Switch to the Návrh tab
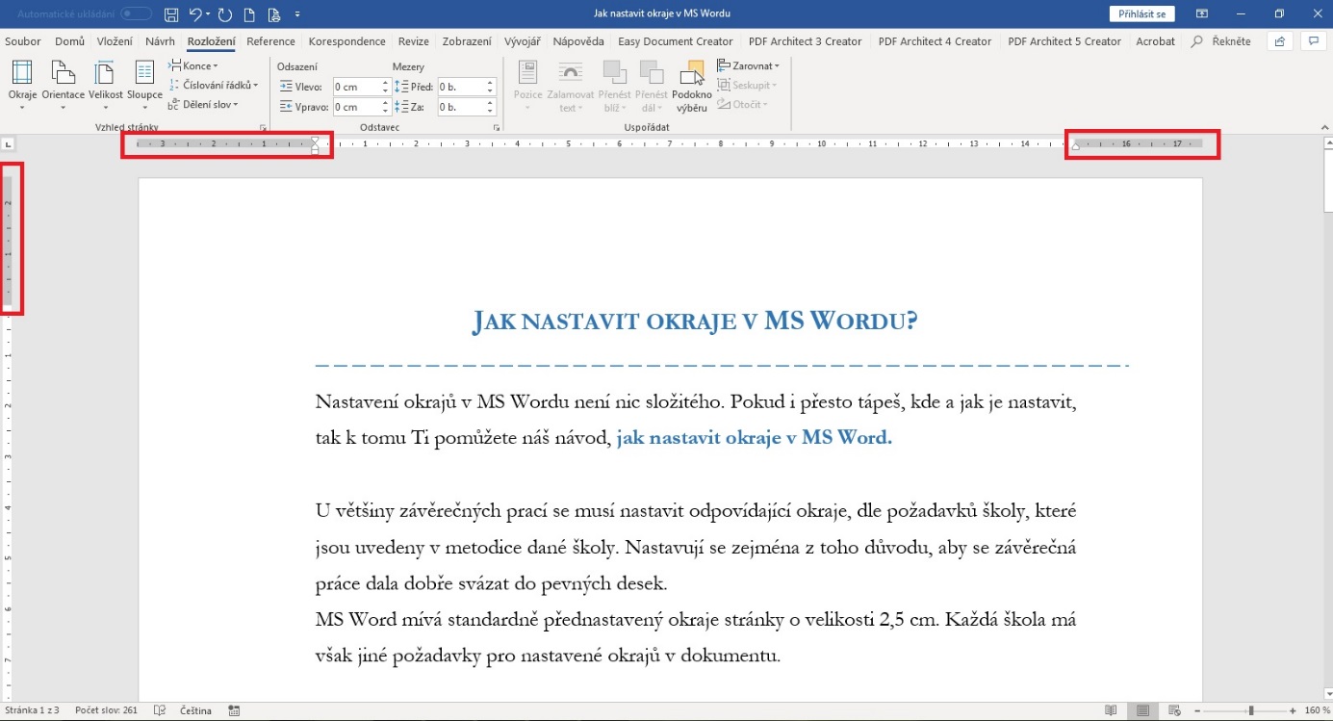 [161, 41]
